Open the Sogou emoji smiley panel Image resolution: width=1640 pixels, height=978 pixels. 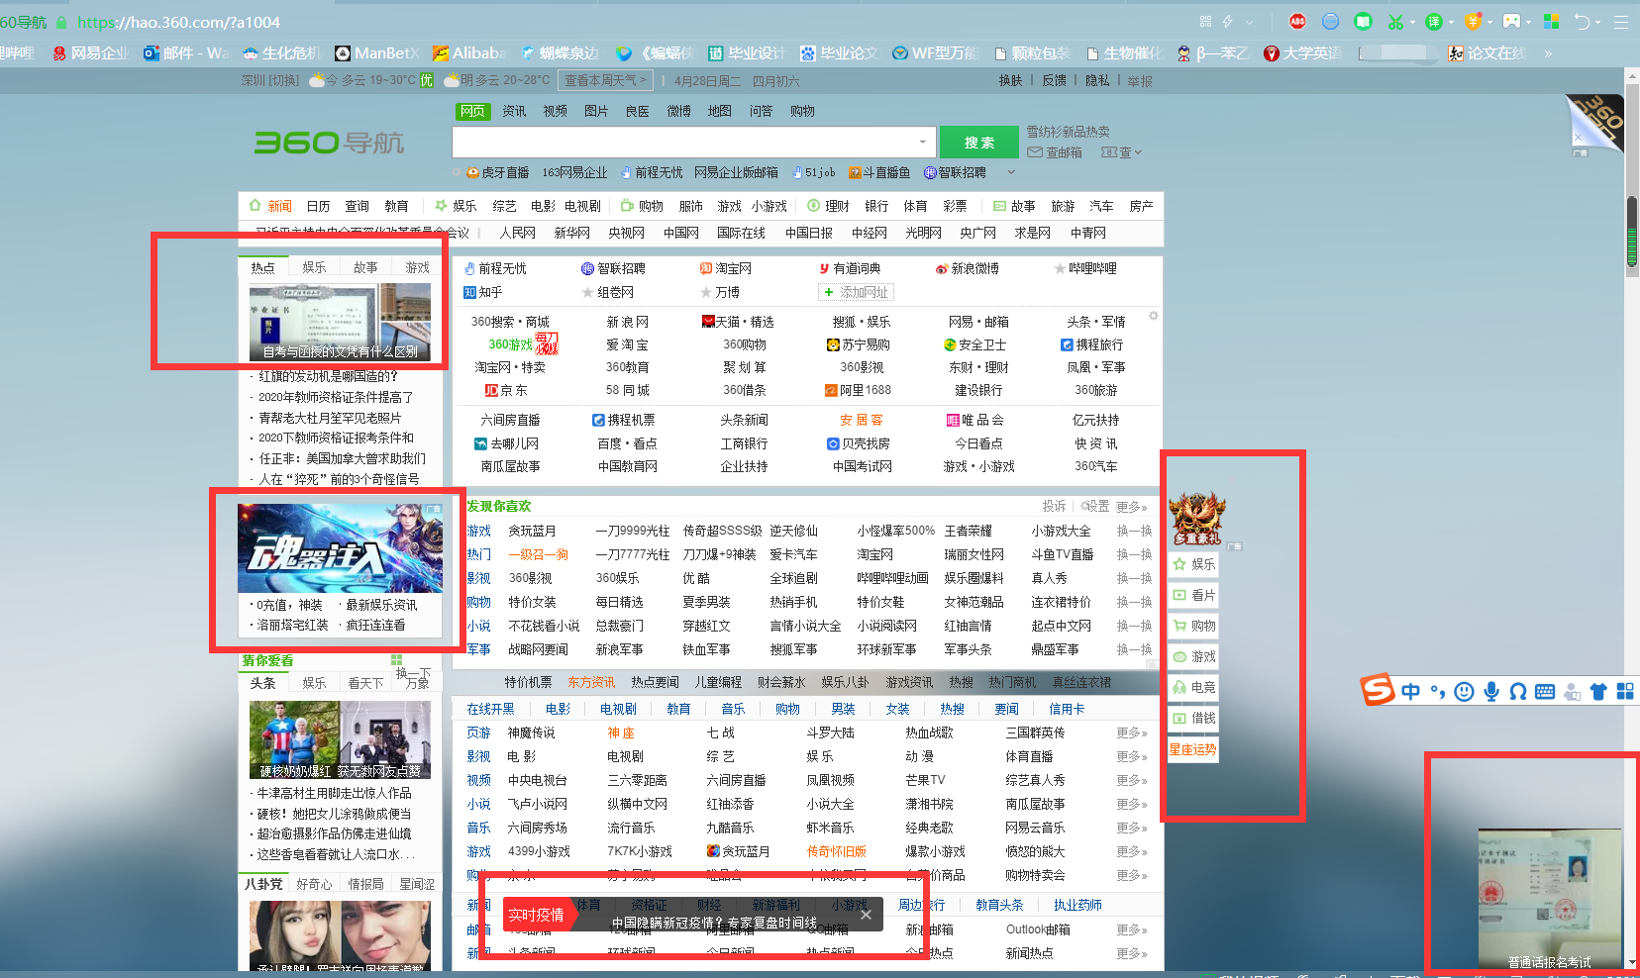point(1465,692)
